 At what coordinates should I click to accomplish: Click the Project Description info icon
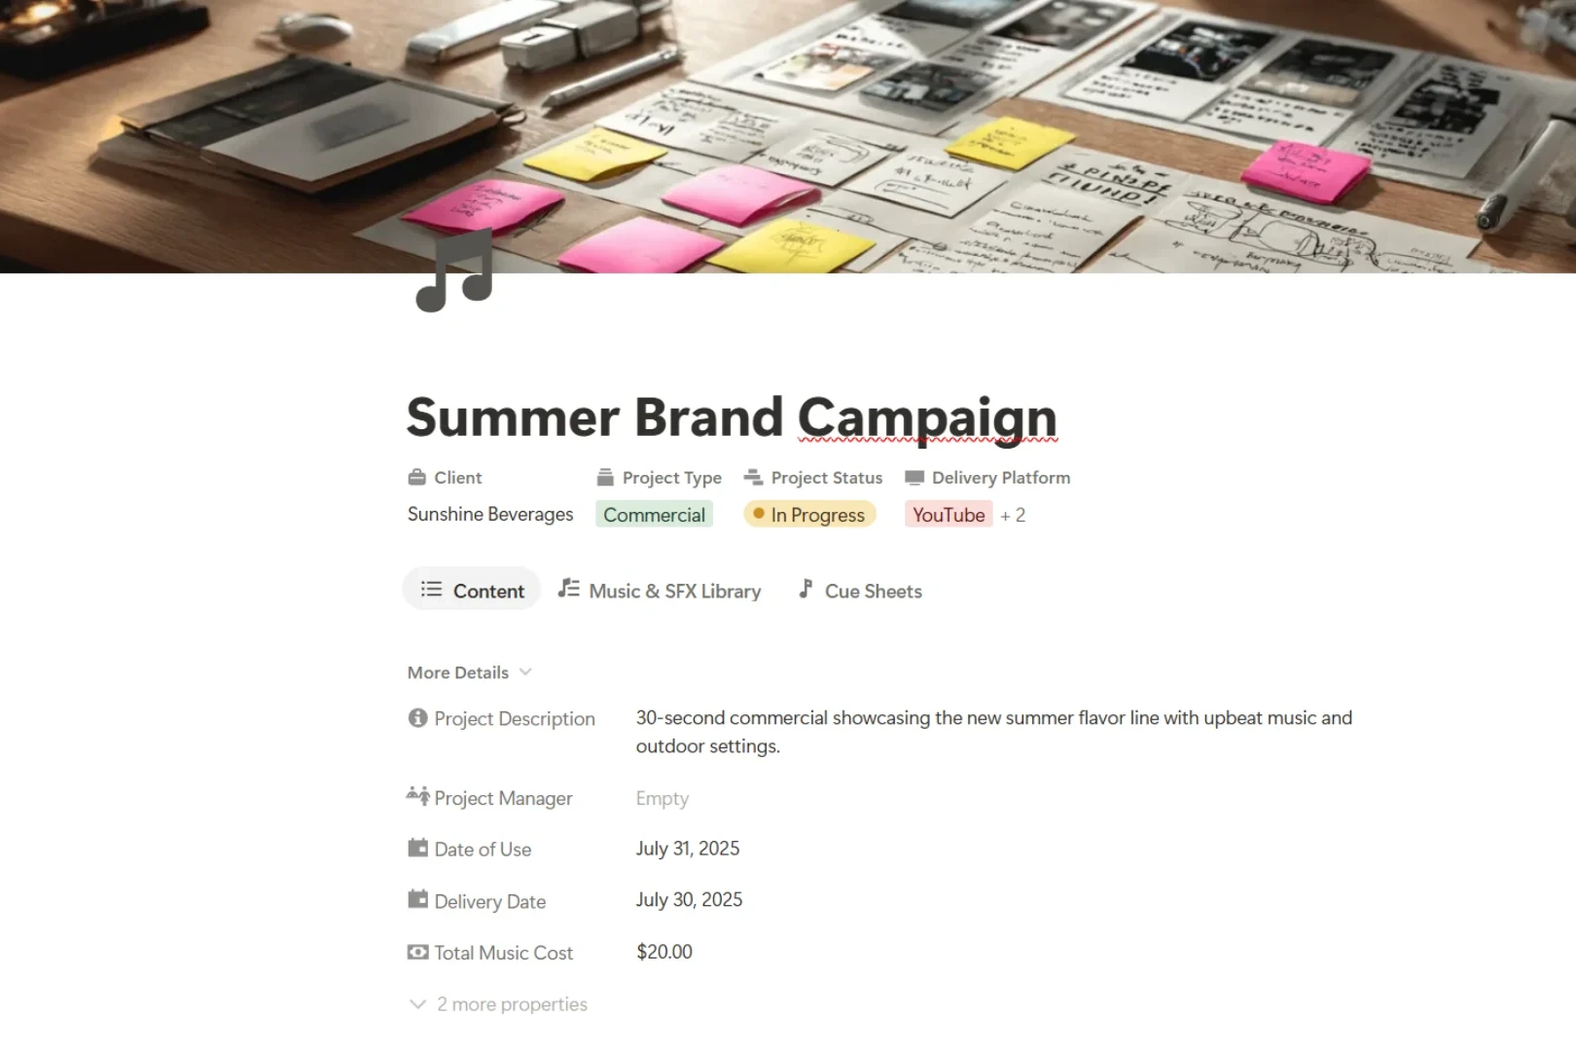click(x=418, y=718)
